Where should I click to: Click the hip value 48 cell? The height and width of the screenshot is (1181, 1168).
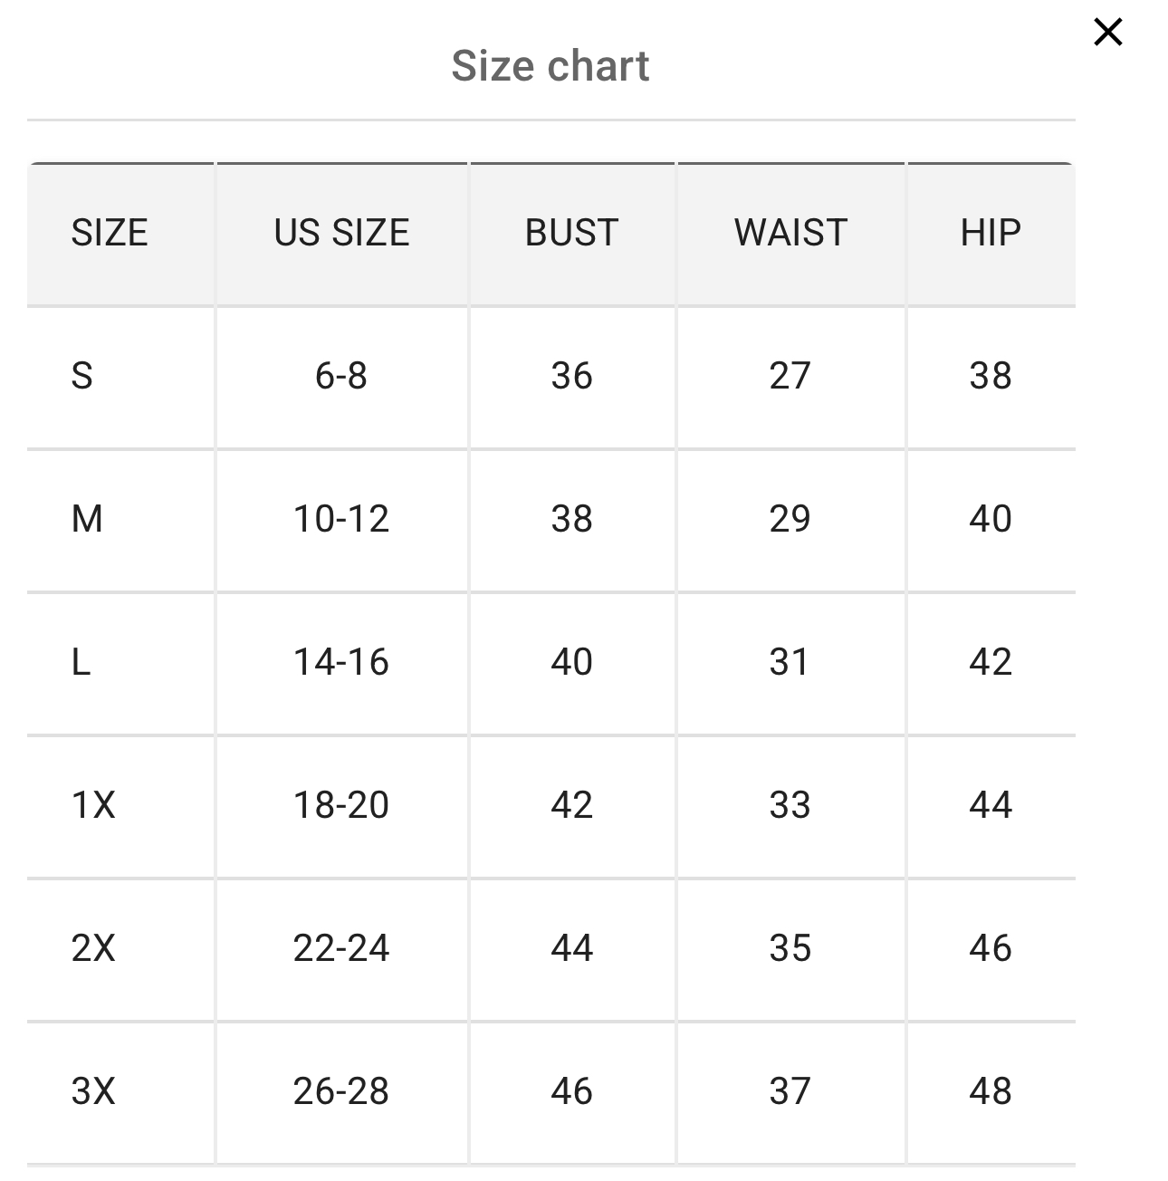coord(991,1090)
